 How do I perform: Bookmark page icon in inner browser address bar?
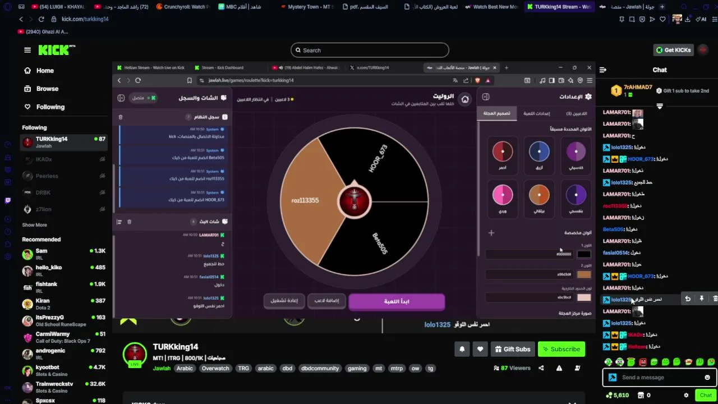pyautogui.click(x=190, y=80)
